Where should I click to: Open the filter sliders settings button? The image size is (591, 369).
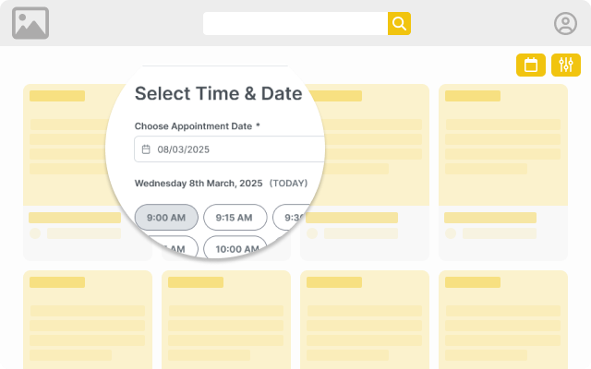coord(566,65)
